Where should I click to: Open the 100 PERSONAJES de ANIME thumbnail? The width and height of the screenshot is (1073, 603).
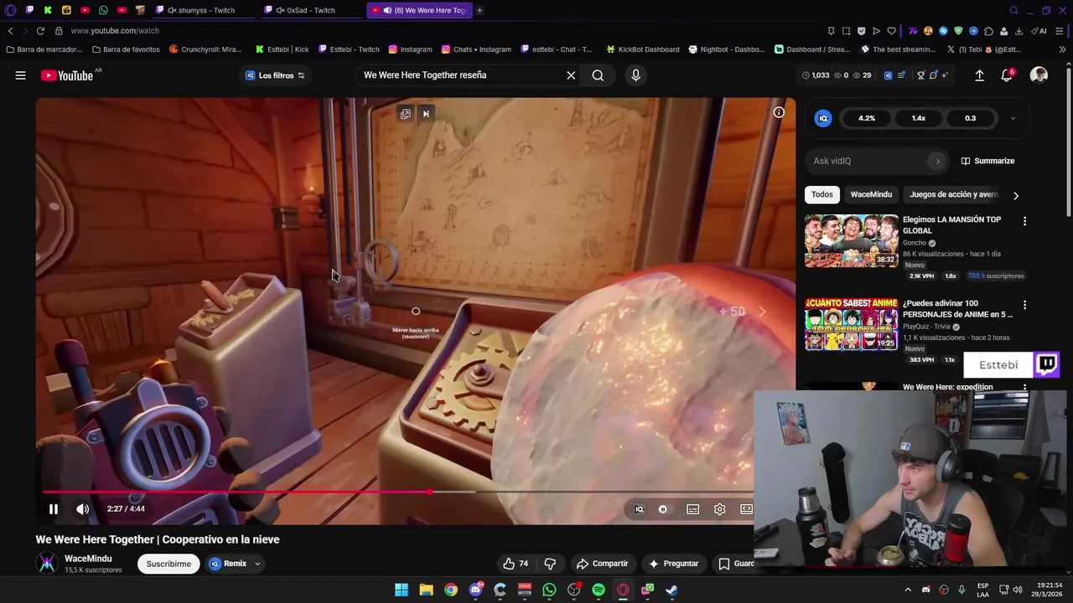pos(851,324)
